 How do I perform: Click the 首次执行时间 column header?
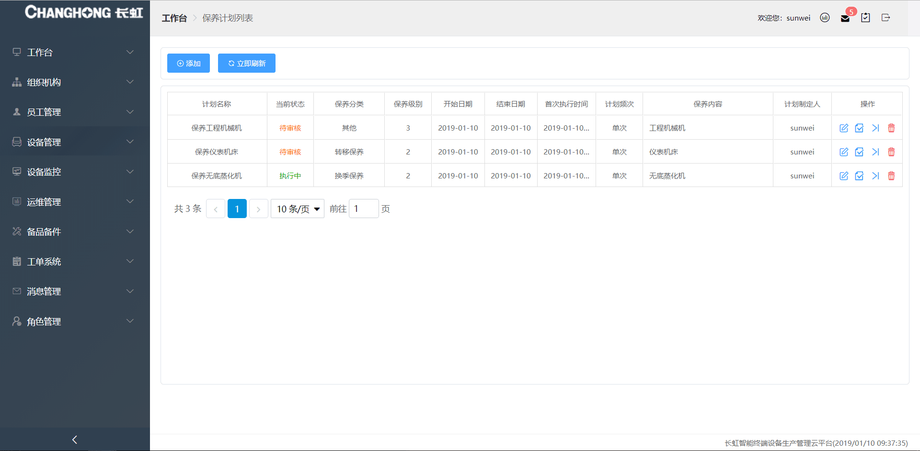point(566,104)
